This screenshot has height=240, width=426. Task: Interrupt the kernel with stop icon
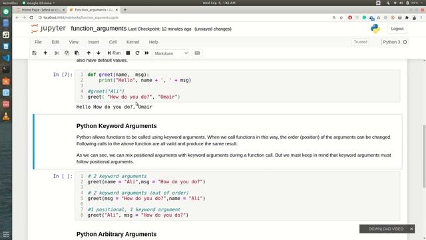pyautogui.click(x=128, y=53)
